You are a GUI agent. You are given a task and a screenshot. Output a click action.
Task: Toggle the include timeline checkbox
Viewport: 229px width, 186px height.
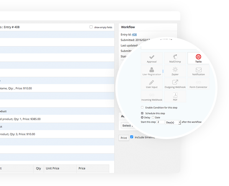(x=132, y=137)
